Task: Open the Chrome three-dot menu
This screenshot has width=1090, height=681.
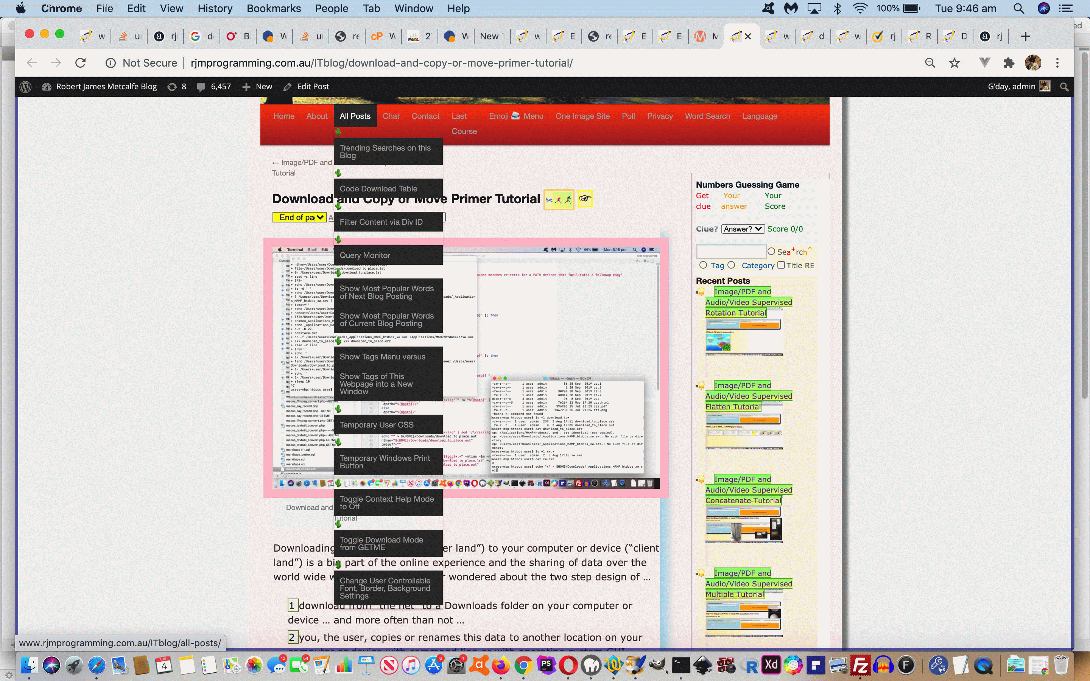Action: click(x=1057, y=63)
